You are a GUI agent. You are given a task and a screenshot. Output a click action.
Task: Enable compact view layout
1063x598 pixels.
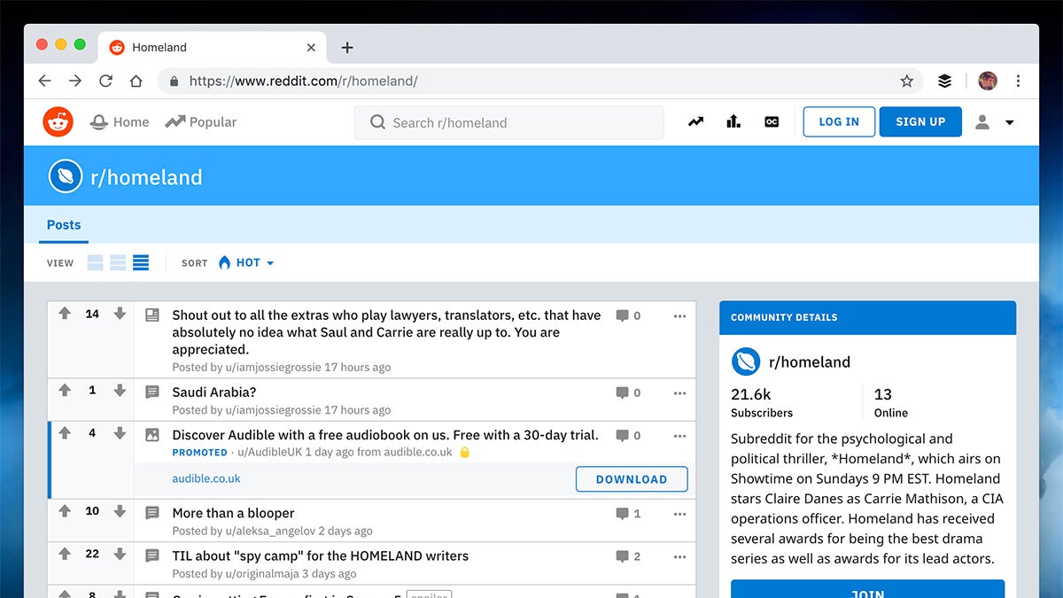pos(141,262)
